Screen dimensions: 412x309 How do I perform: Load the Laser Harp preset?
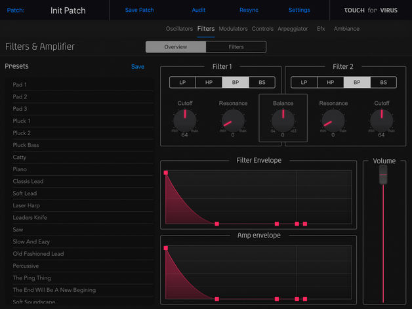(82, 205)
